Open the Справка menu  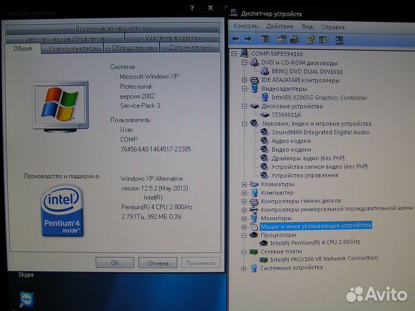(x=333, y=27)
